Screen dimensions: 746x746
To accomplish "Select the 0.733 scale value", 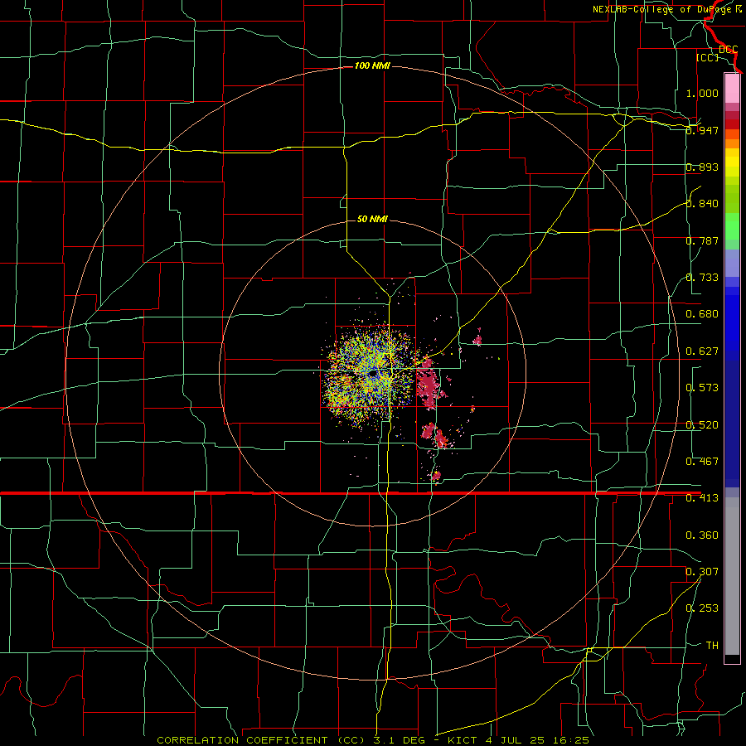I will (702, 278).
